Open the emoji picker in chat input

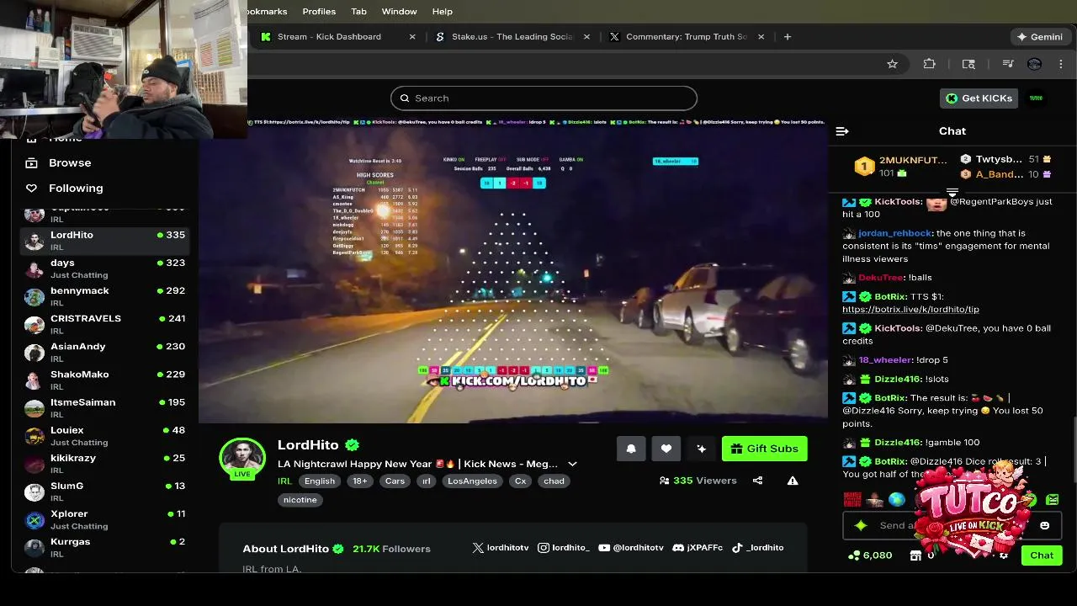tap(1044, 526)
